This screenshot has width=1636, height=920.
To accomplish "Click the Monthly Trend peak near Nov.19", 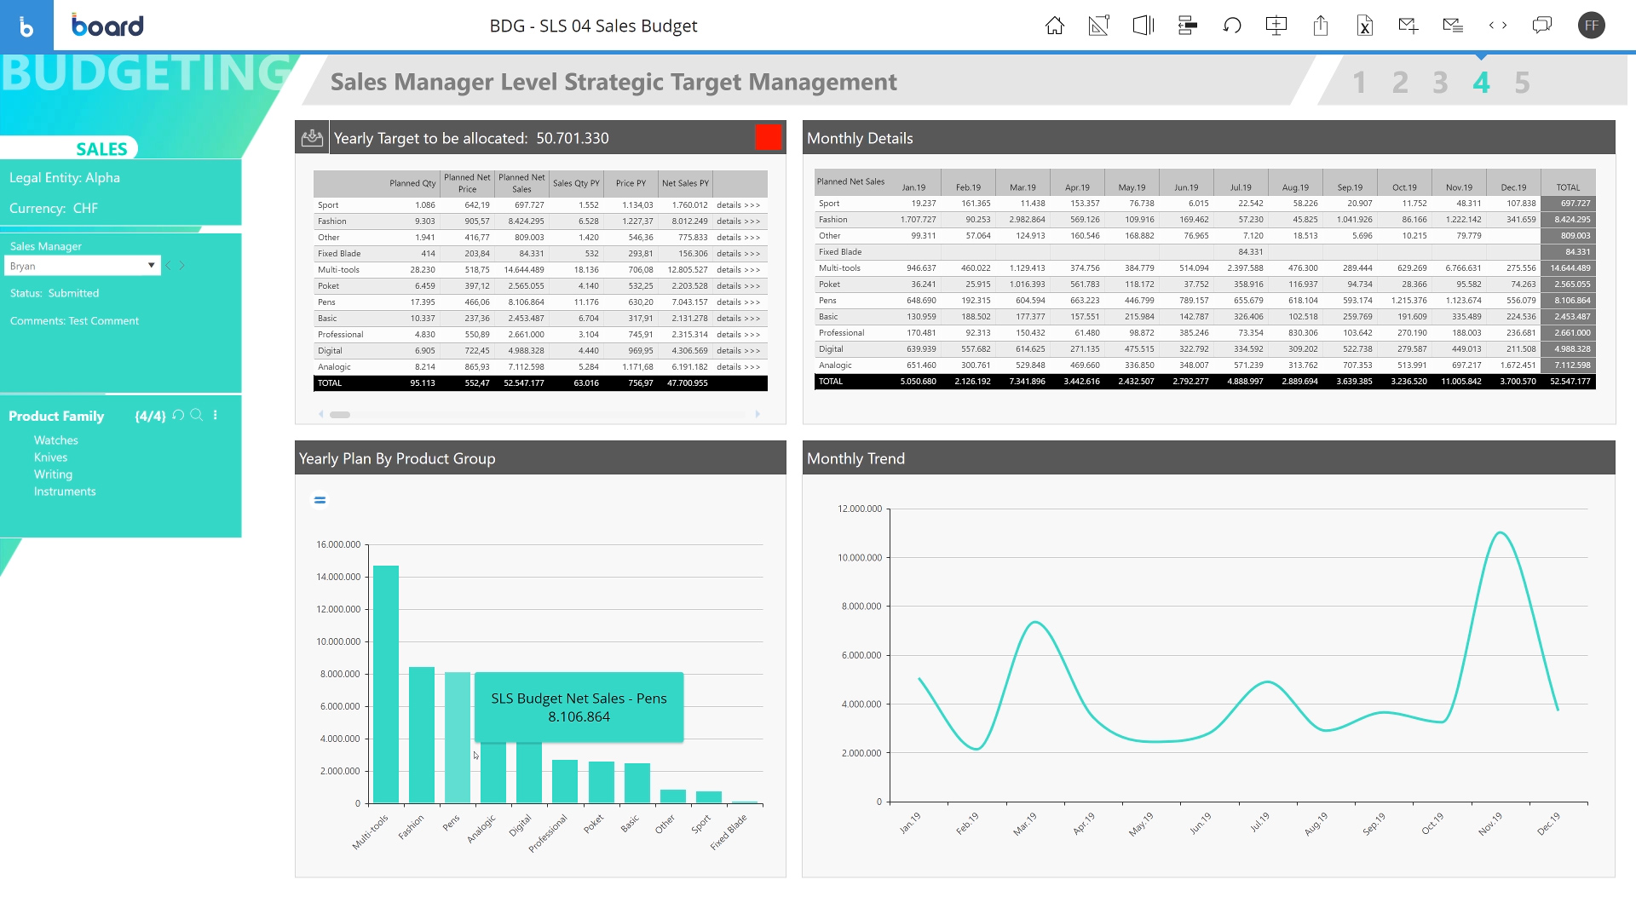I will pos(1500,533).
